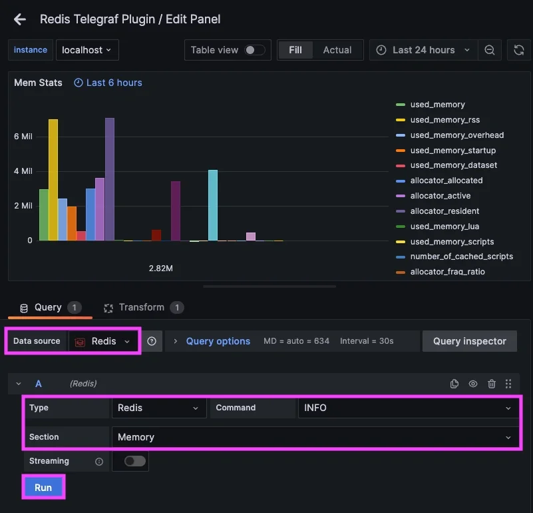Zoom out the time range with magnifier icon
Screen dimensions: 533x513
[x=490, y=49]
